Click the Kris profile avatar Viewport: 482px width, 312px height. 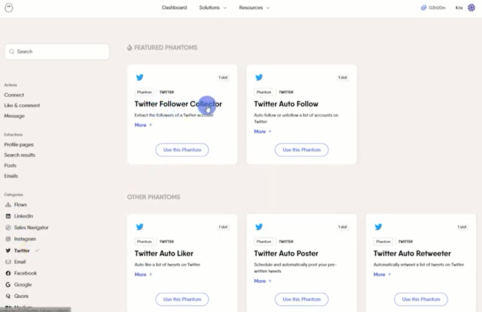[x=470, y=8]
